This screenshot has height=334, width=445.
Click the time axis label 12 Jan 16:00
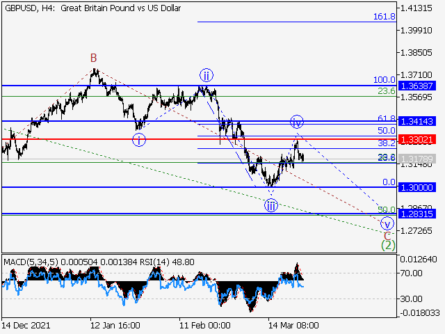[115, 326]
